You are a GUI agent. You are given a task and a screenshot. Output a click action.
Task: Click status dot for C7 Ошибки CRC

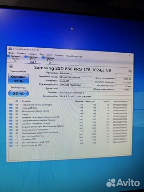click(x=11, y=140)
